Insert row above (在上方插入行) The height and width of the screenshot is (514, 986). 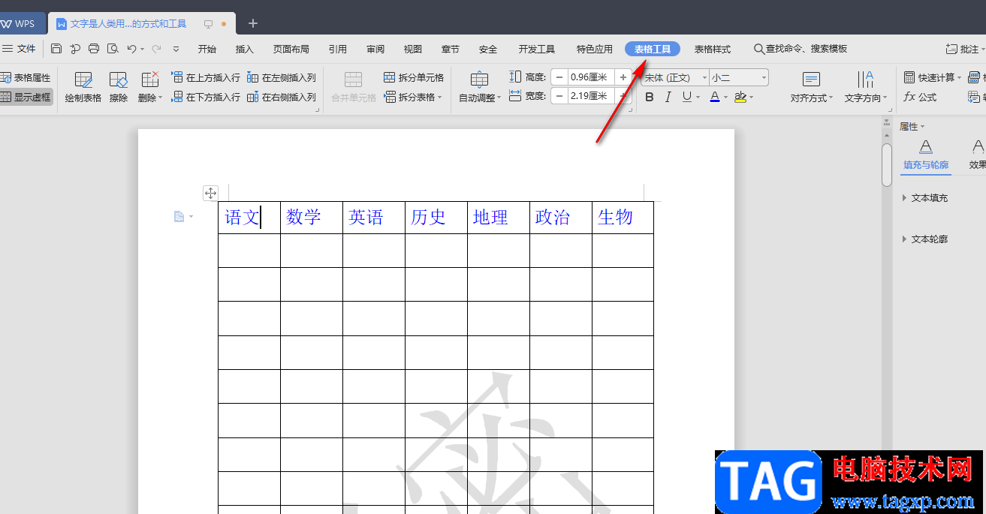point(206,77)
